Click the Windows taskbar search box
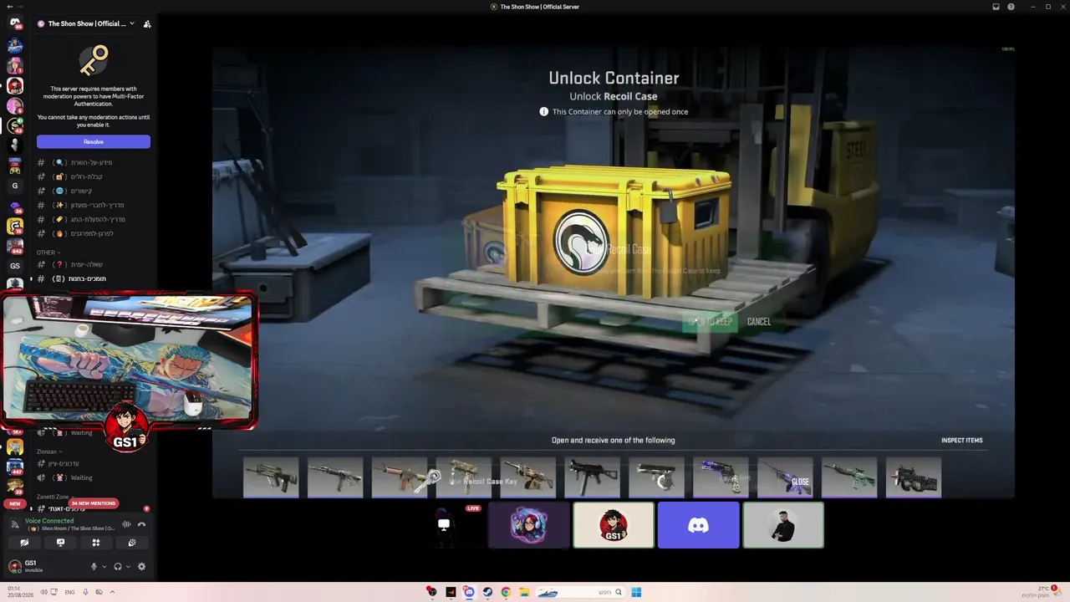The height and width of the screenshot is (602, 1070). pyautogui.click(x=580, y=592)
